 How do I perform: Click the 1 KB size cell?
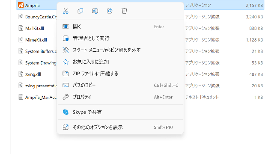[x=259, y=97]
